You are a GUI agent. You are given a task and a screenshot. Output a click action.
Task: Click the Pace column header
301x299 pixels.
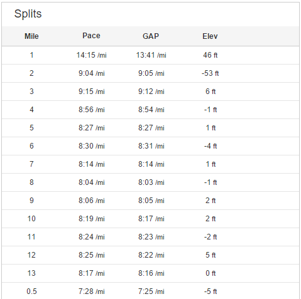coord(91,36)
